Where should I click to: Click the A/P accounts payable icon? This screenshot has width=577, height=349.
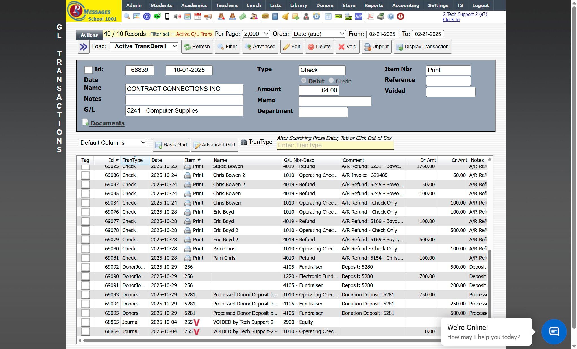pyautogui.click(x=358, y=16)
